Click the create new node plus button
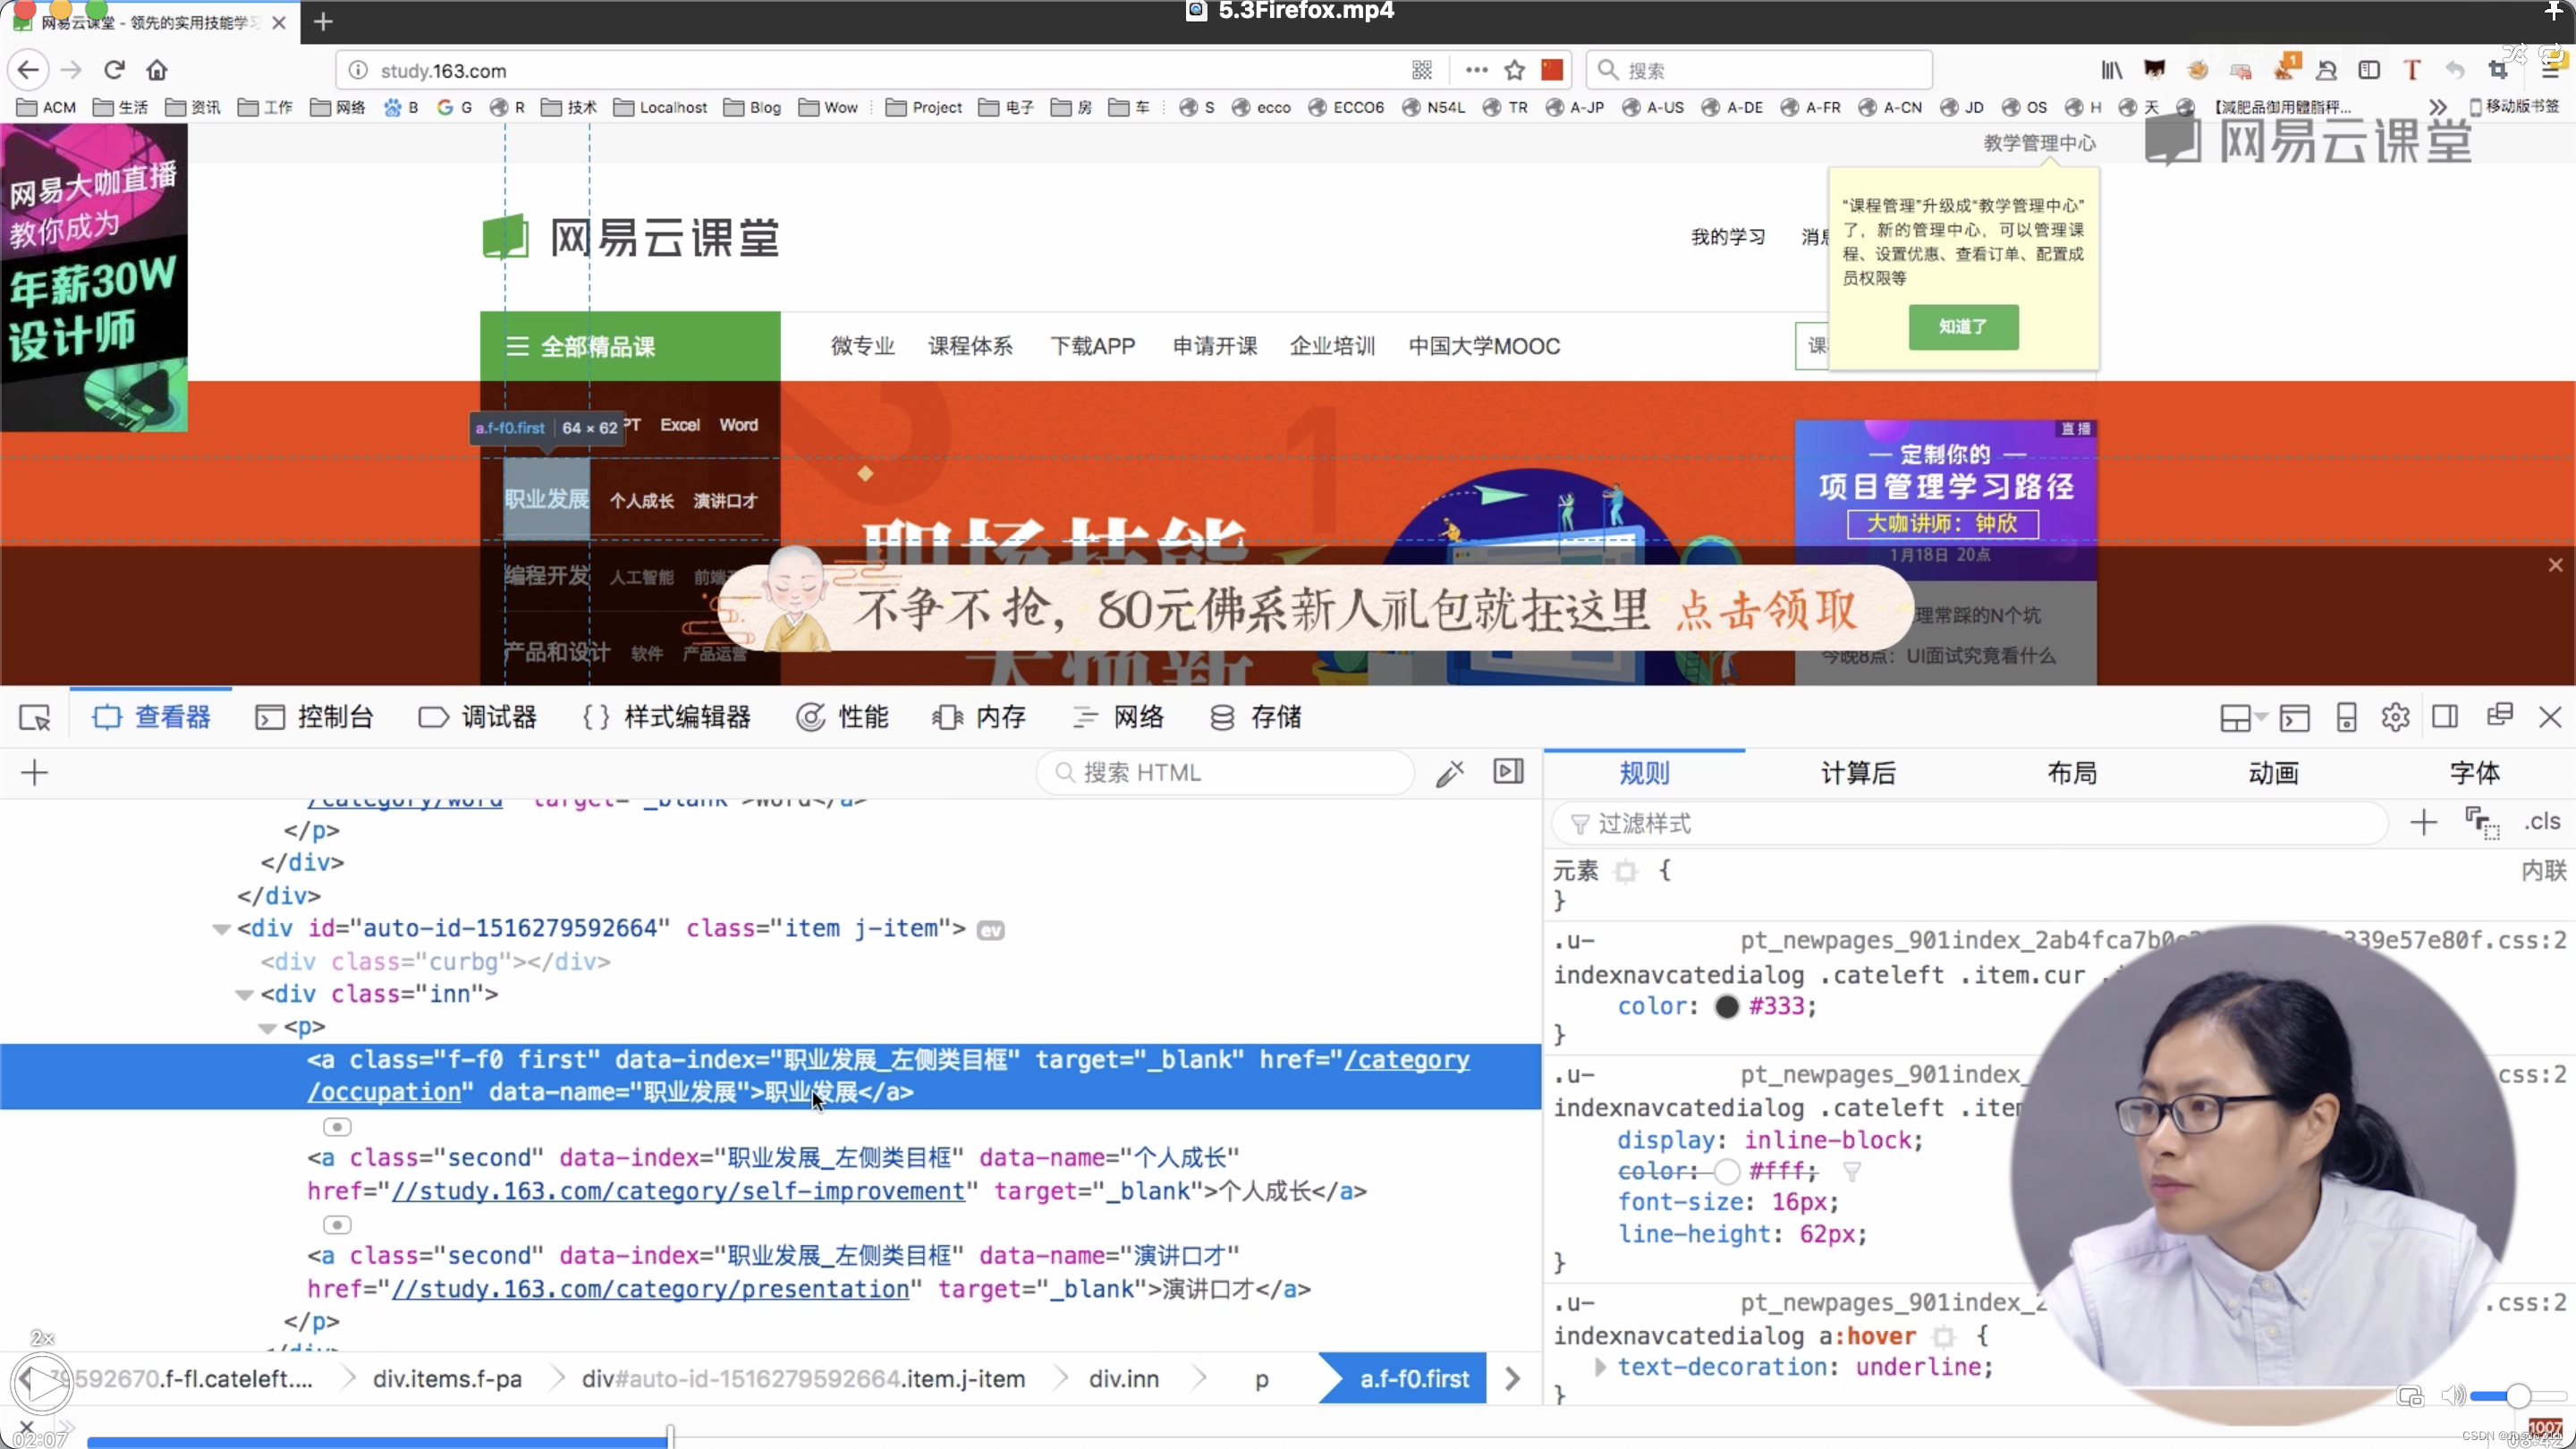2576x1449 pixels. click(x=34, y=772)
